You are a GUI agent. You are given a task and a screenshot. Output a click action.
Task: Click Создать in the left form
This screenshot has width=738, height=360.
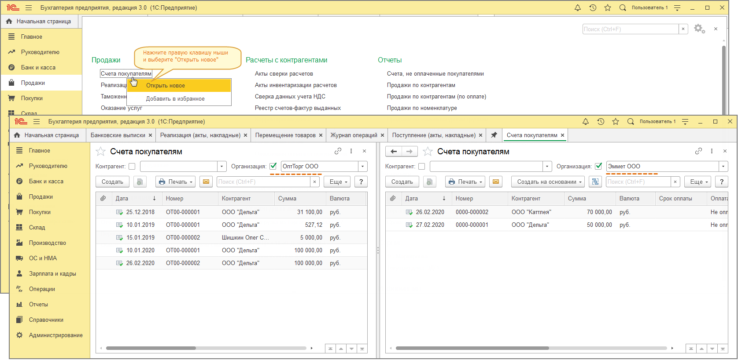point(112,182)
